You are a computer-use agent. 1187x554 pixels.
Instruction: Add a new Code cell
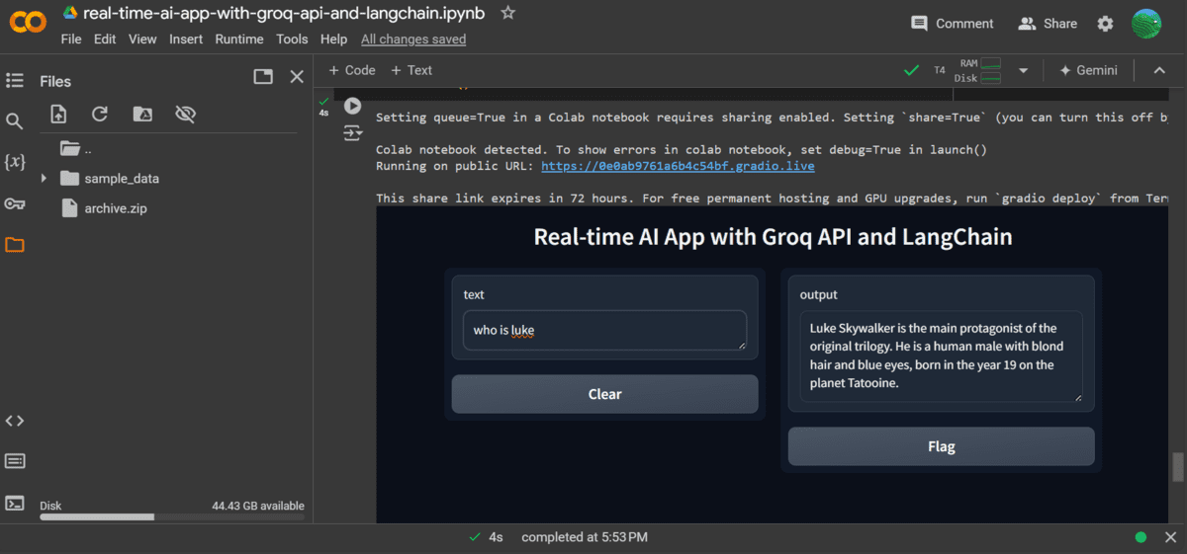(x=352, y=70)
